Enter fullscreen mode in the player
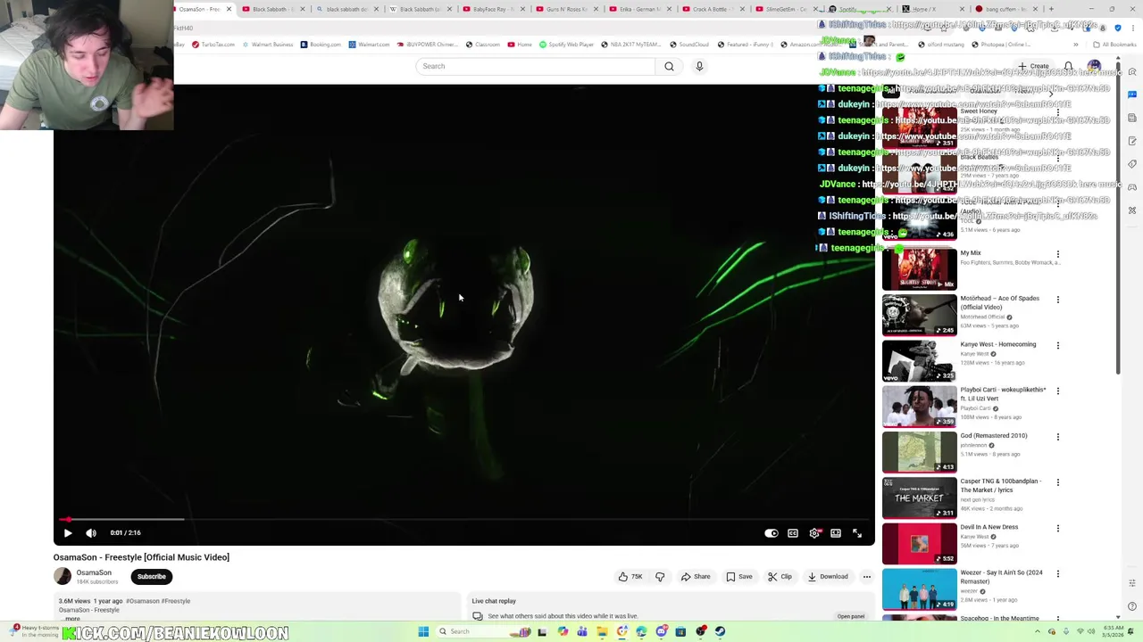Image resolution: width=1143 pixels, height=642 pixels. (857, 533)
